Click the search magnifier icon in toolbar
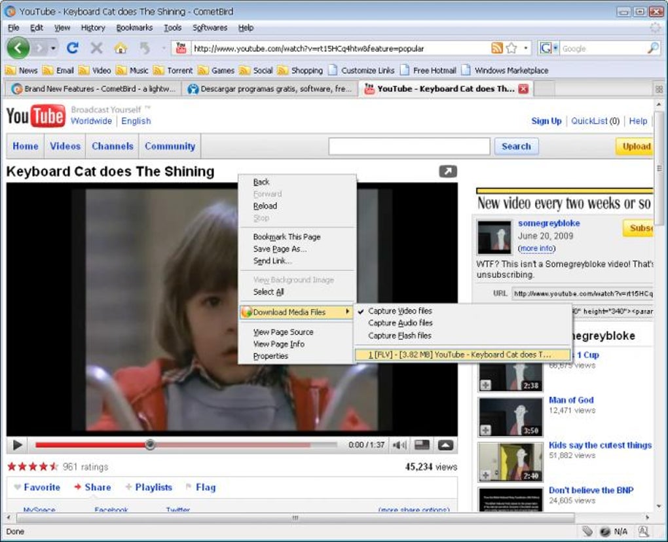 653,48
